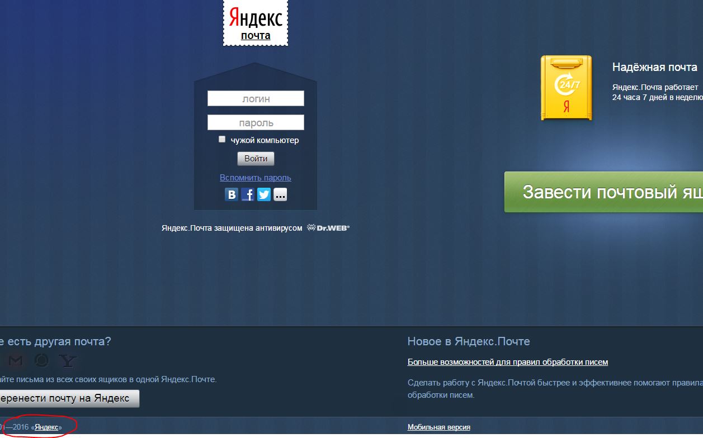The width and height of the screenshot is (703, 438).
Task: Sign in with the Facebook icon
Action: pyautogui.click(x=248, y=194)
